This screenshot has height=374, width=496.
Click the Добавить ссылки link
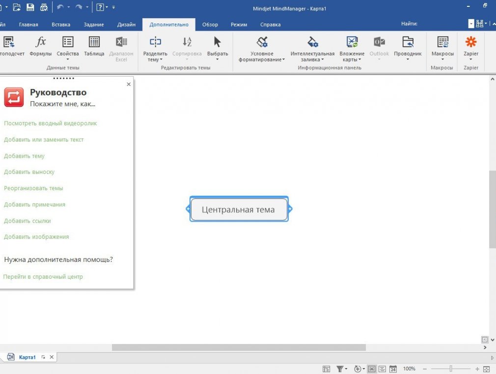[x=27, y=221]
